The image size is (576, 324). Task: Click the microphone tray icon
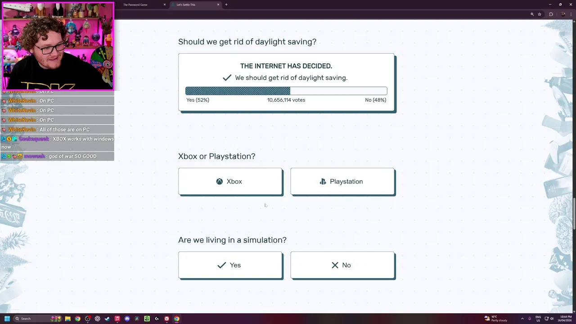[x=530, y=319]
